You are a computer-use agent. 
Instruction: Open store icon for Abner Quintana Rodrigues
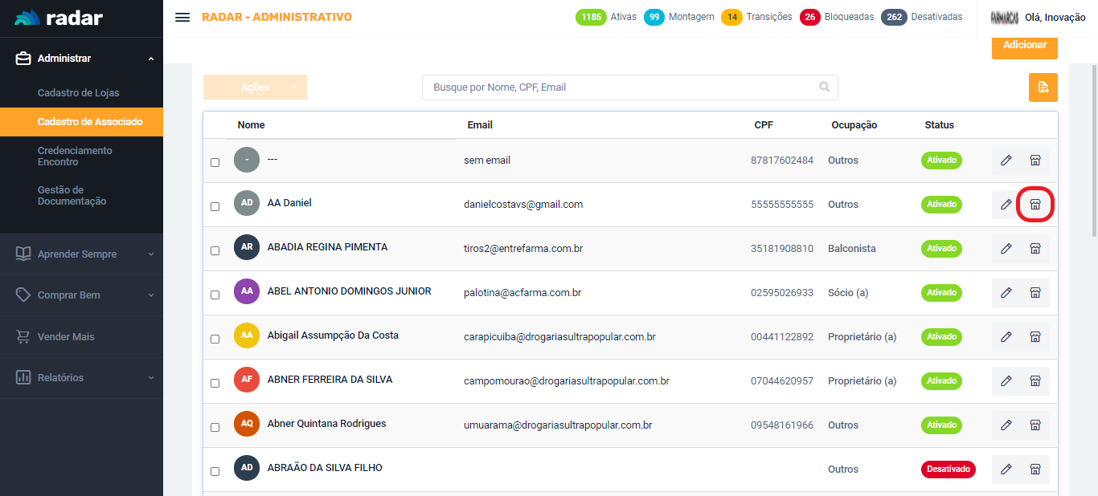tap(1035, 425)
